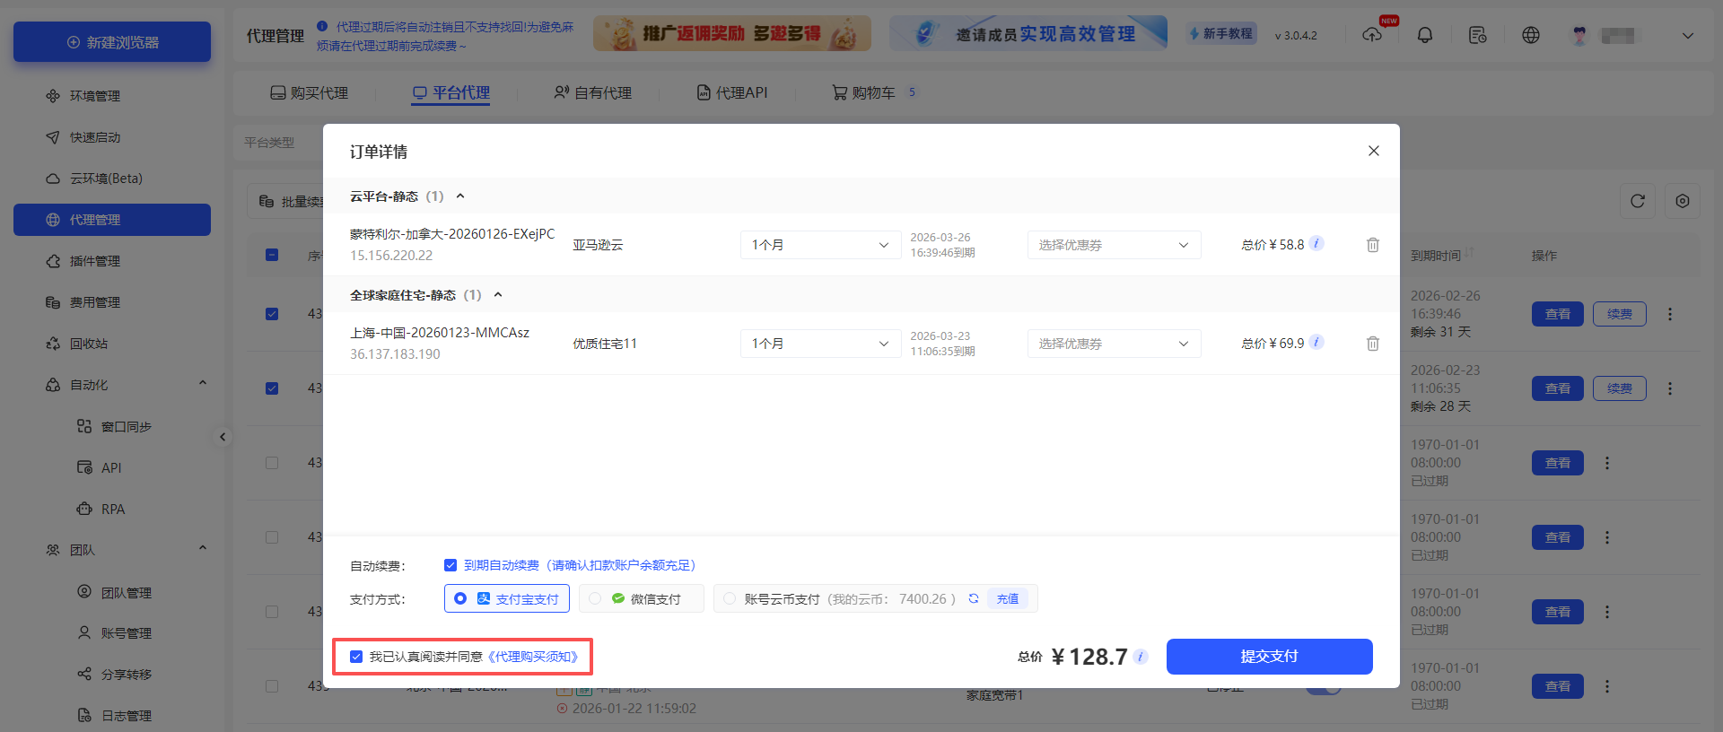Image resolution: width=1723 pixels, height=732 pixels.
Task: Collapse the 团队 sidebar section
Action: tap(203, 548)
